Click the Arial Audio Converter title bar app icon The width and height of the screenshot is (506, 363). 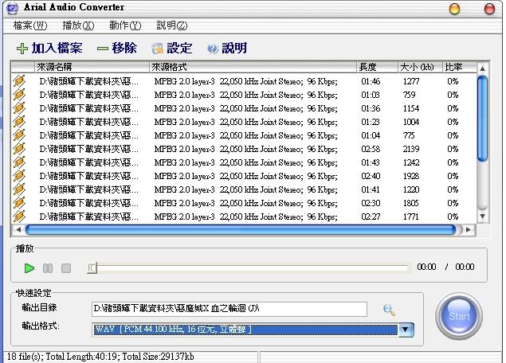pos(12,8)
